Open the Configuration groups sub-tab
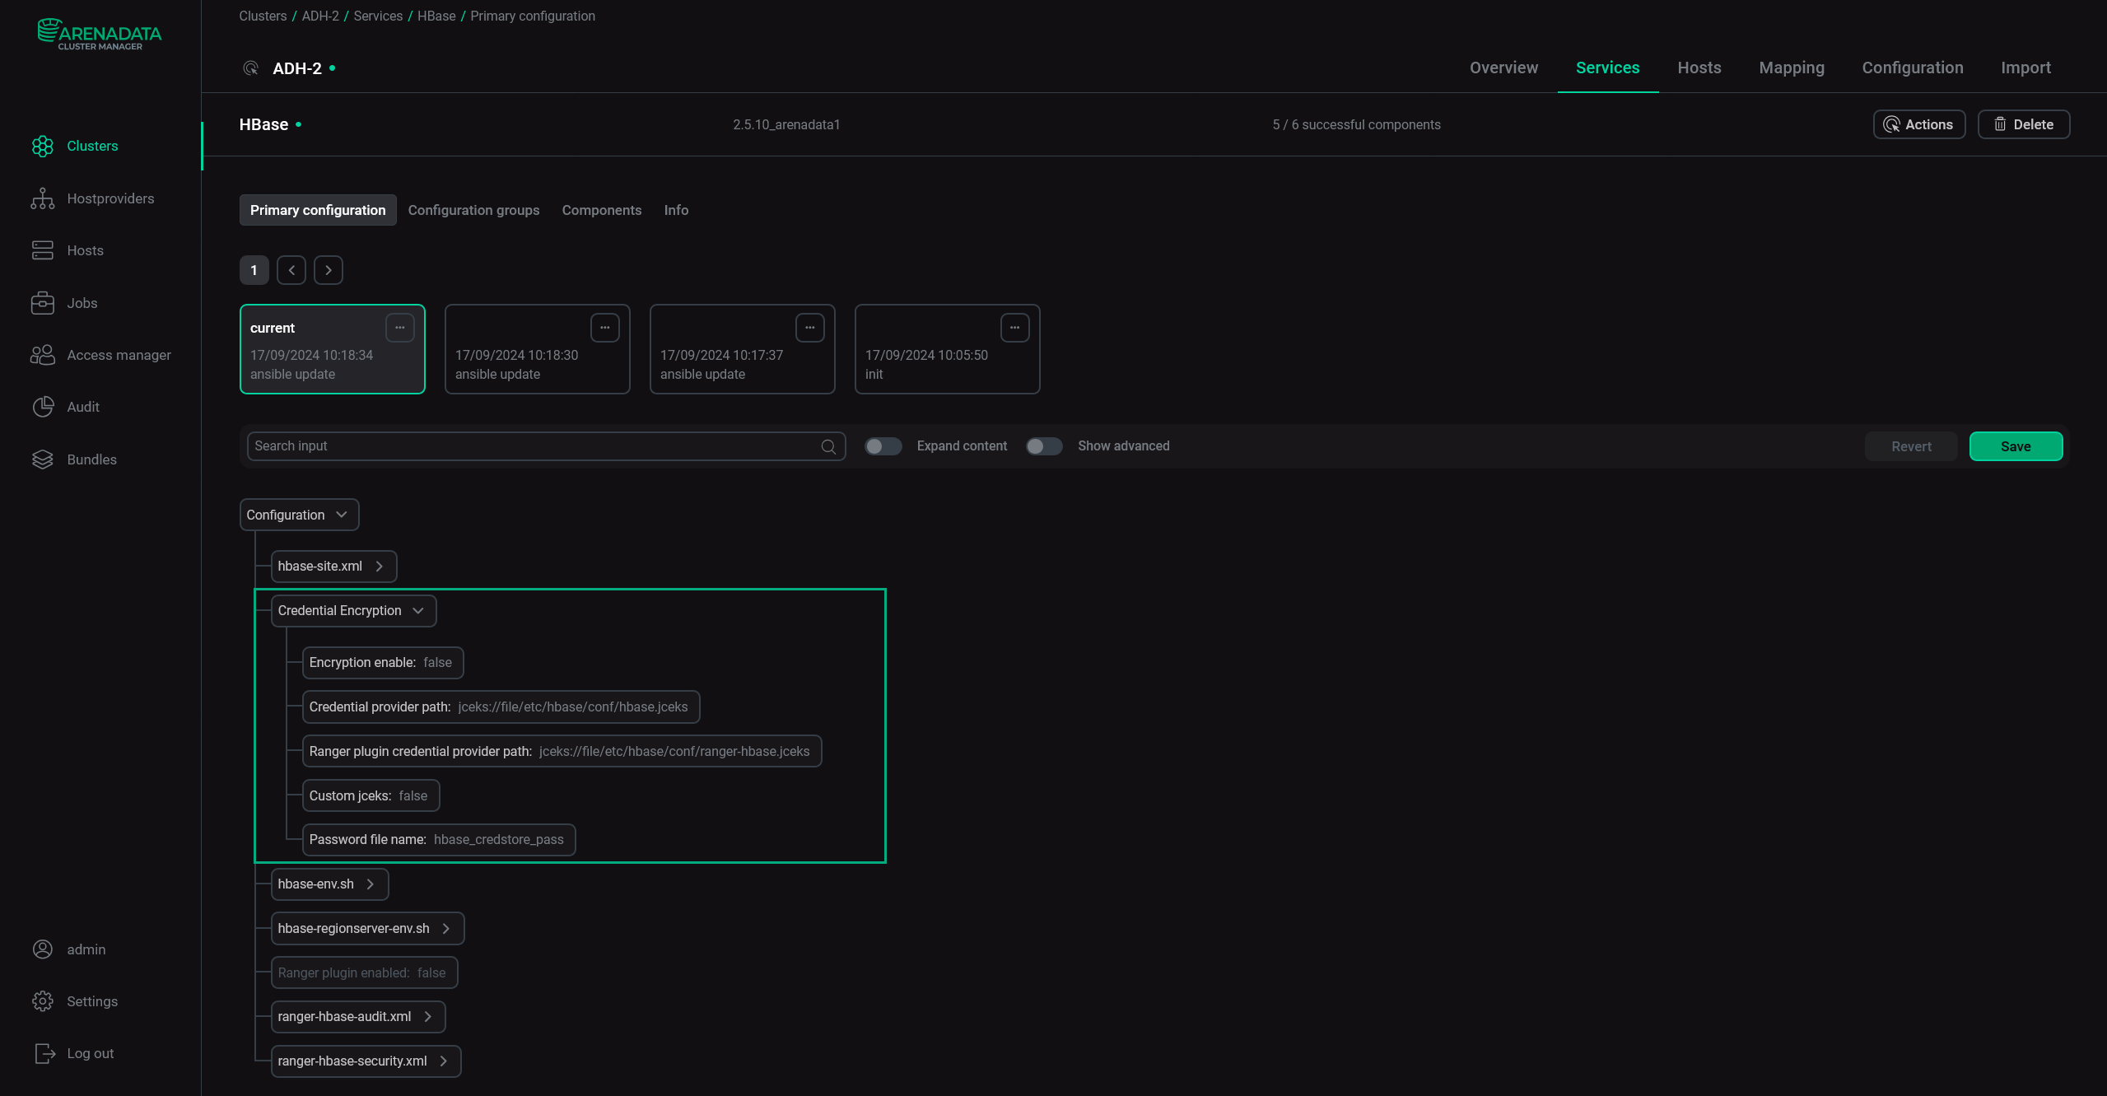The width and height of the screenshot is (2107, 1096). click(x=473, y=210)
